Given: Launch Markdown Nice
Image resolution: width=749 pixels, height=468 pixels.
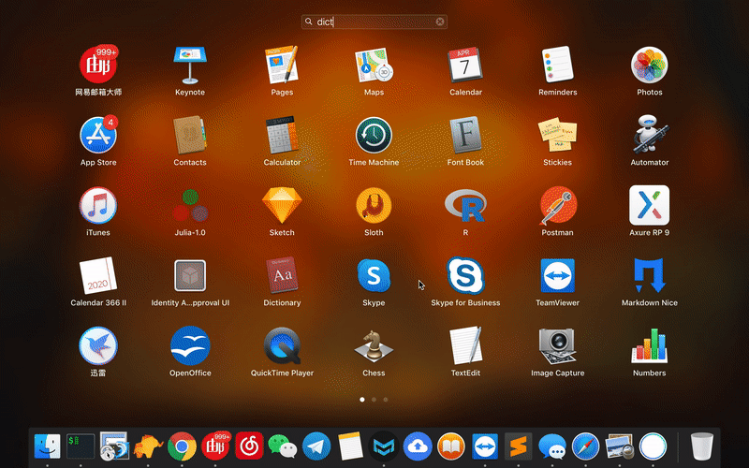Looking at the screenshot, I should (x=649, y=275).
